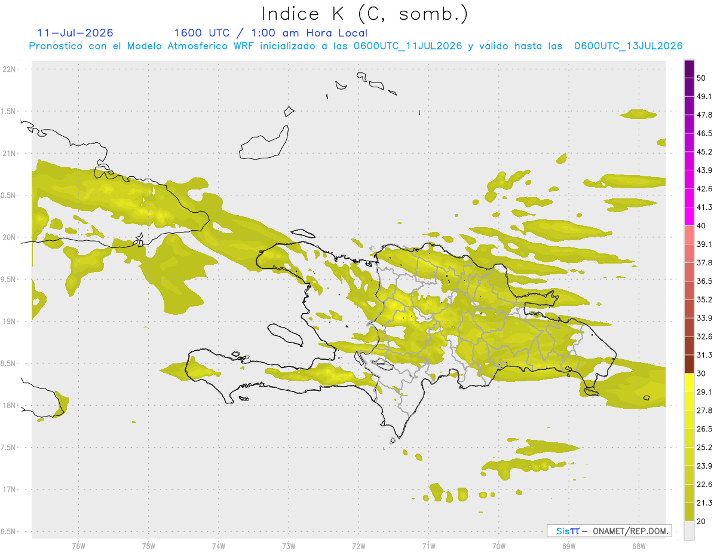Click the longitude label "76W"
Image resolution: width=717 pixels, height=554 pixels.
[78, 546]
